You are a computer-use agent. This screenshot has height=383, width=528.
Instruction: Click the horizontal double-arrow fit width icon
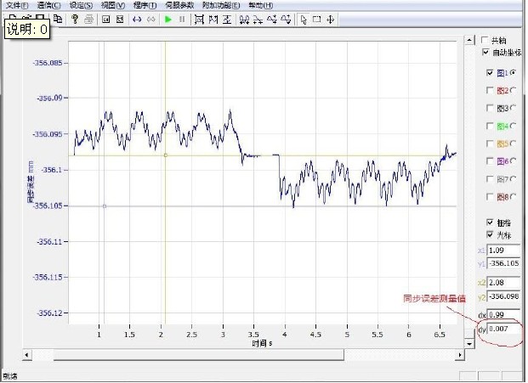[137, 19]
